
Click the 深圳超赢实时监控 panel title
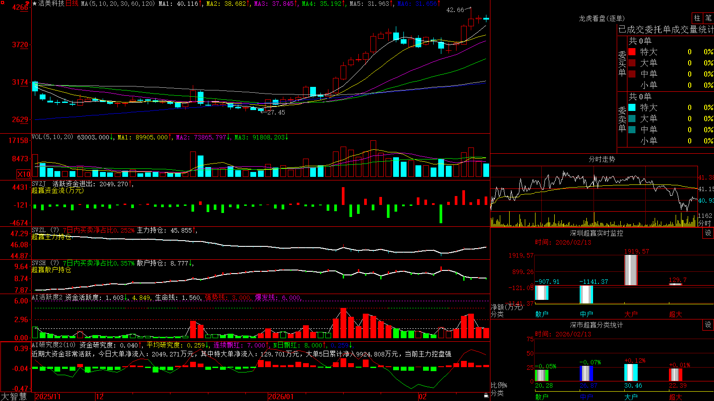coord(597,233)
